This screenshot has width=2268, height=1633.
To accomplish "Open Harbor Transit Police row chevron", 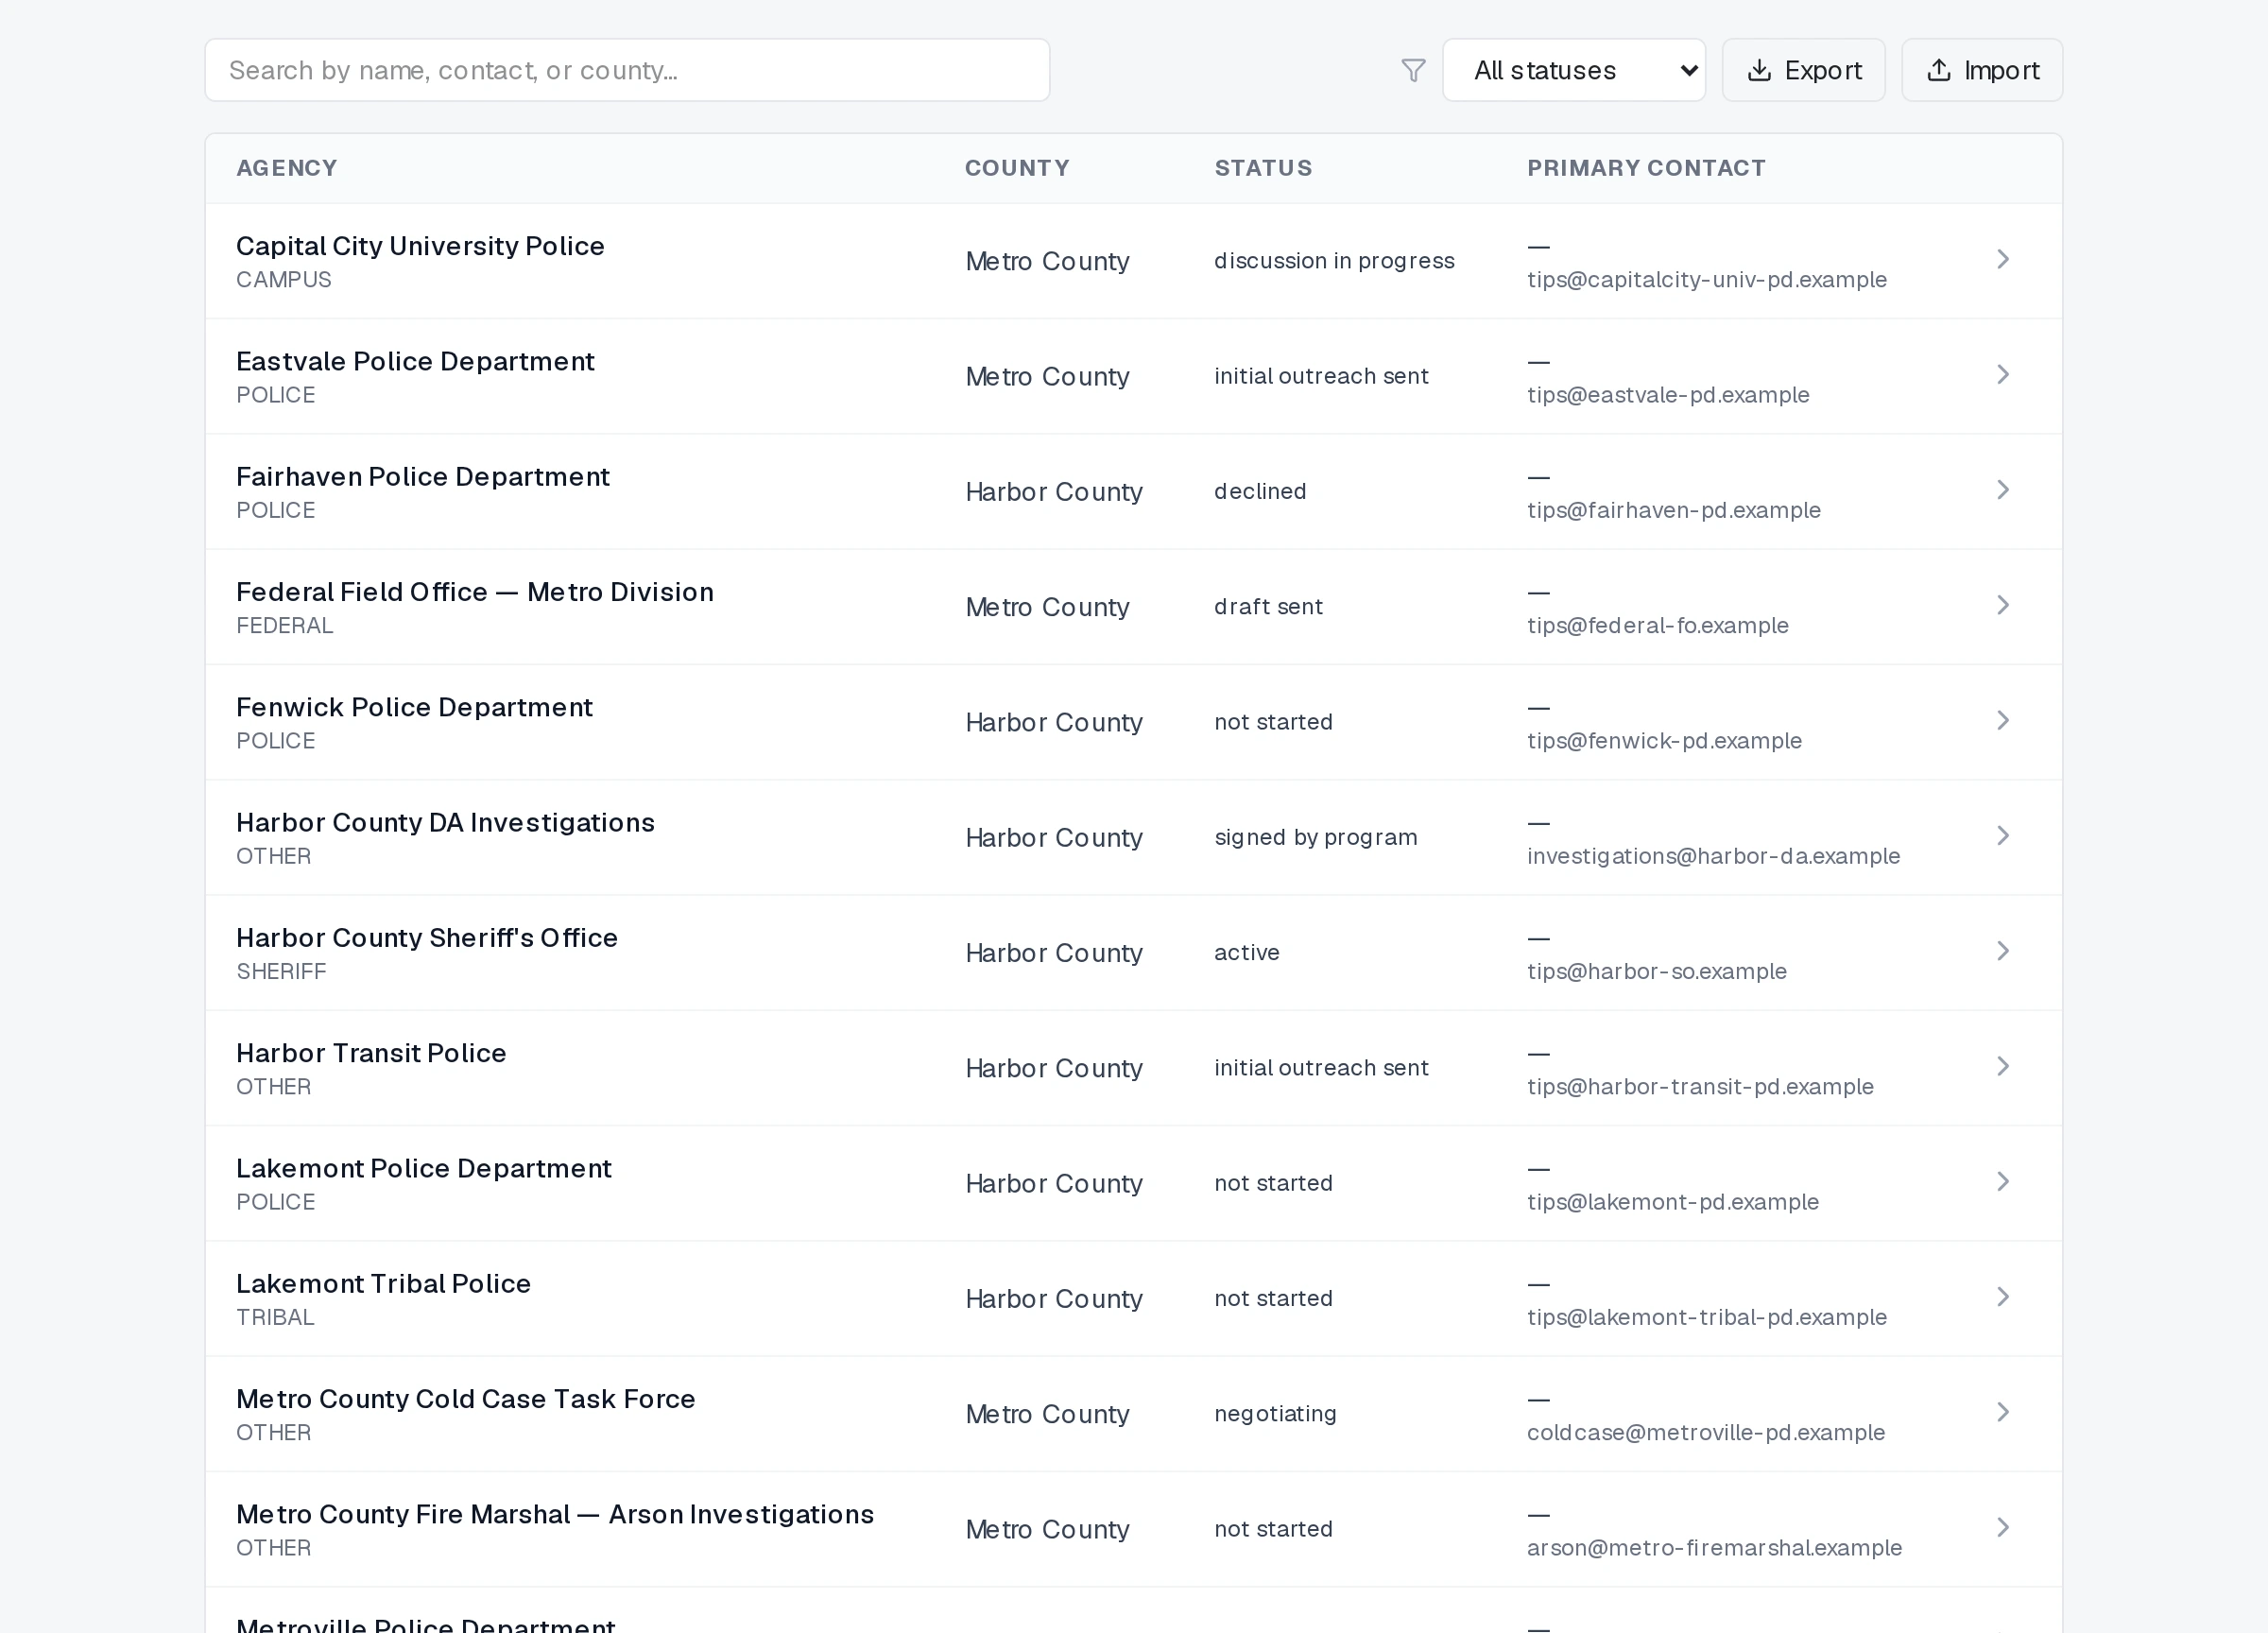I will (2003, 1067).
